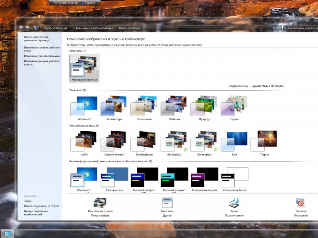Apply the Архитектура theme
Viewport: 318px width, 238px height.
coord(114,108)
